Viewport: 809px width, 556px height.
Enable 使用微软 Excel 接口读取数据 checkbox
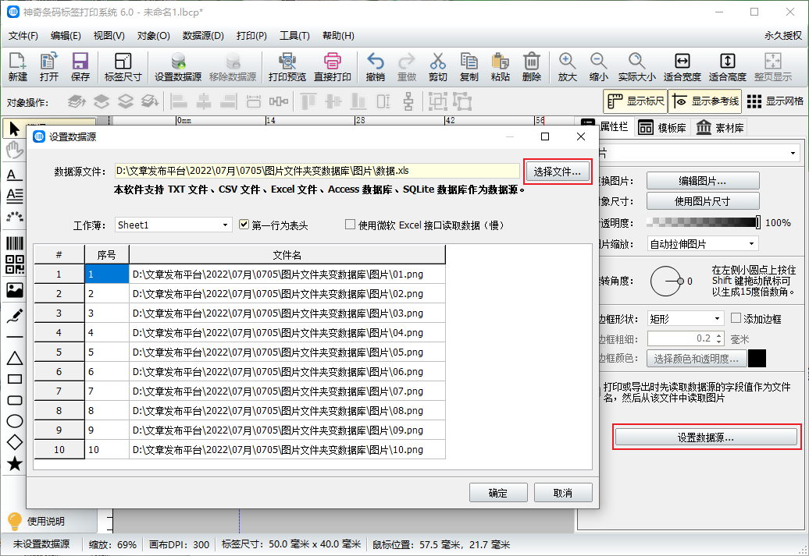point(351,225)
